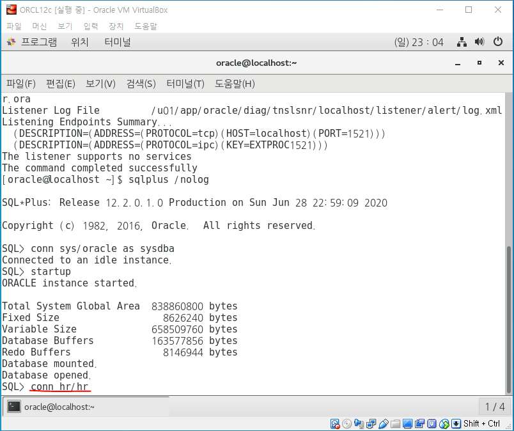Click 'conn sys/oracle as sysdba' text
514x431 pixels.
[x=102, y=248]
